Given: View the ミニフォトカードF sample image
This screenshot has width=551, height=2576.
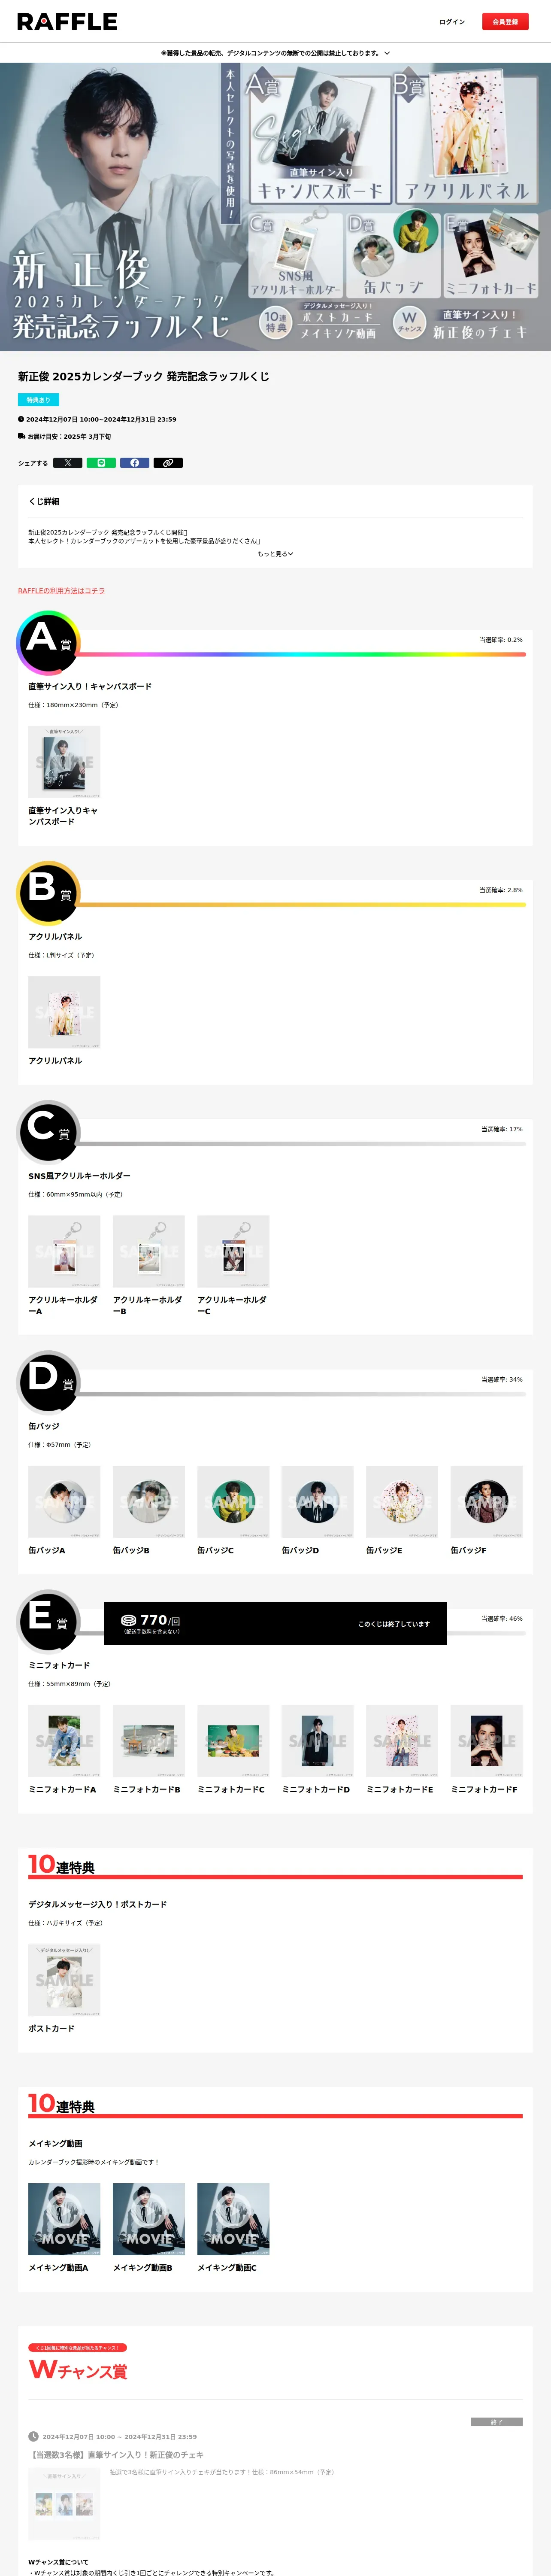Looking at the screenshot, I should point(486,1741).
